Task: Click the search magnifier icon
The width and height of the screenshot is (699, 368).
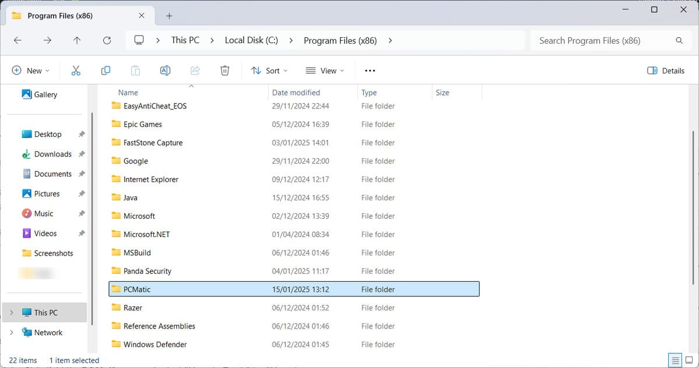Action: tap(679, 41)
